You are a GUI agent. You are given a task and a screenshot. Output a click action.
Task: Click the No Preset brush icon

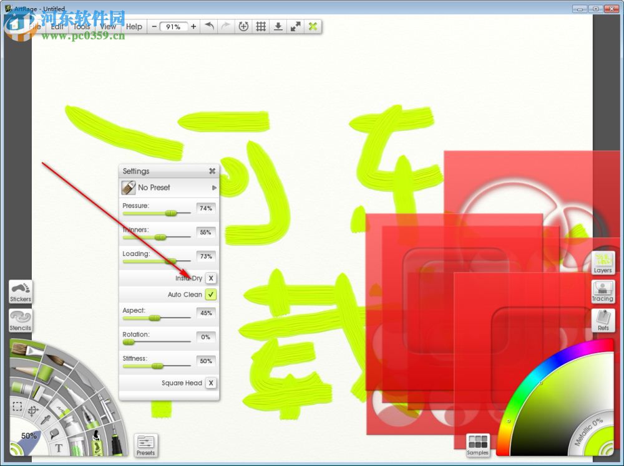(129, 188)
